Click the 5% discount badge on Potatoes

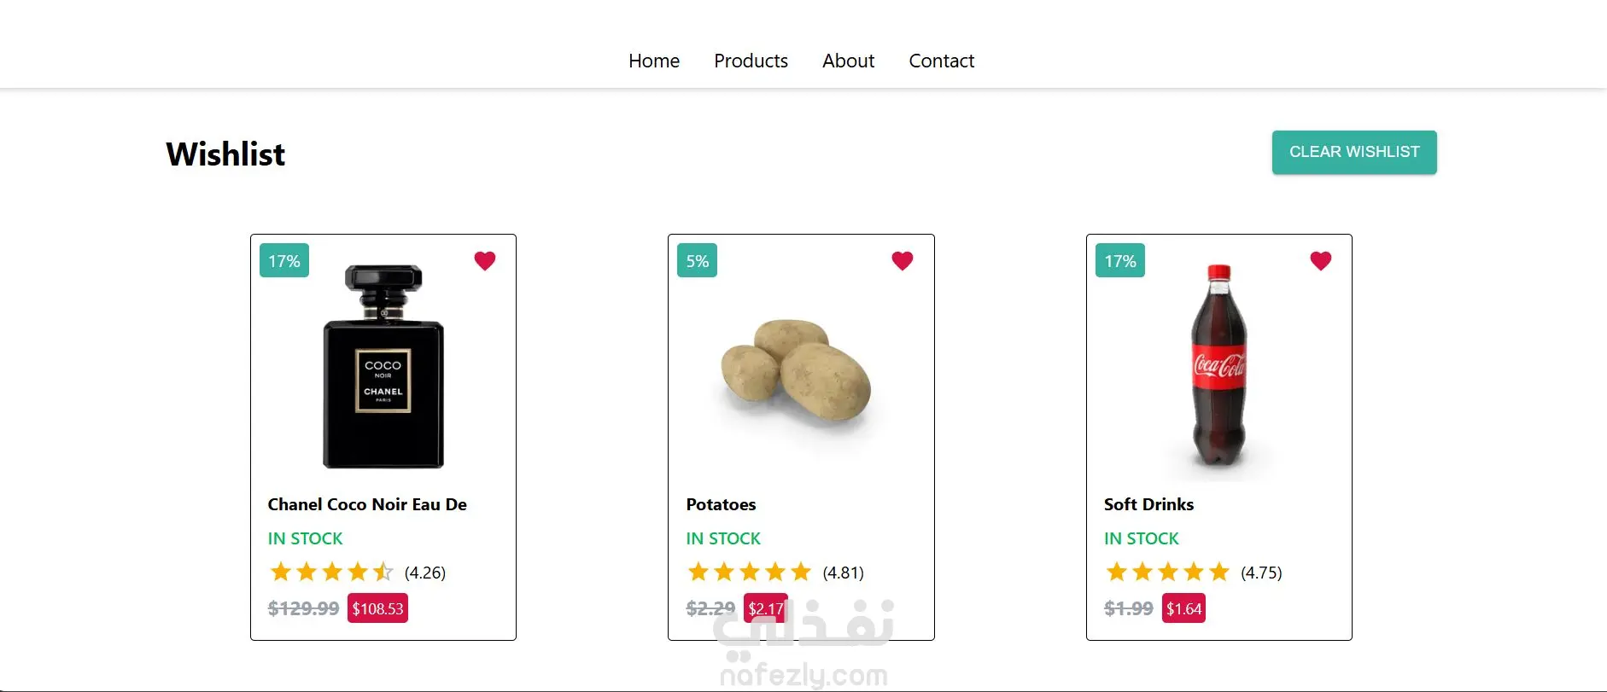click(x=698, y=261)
